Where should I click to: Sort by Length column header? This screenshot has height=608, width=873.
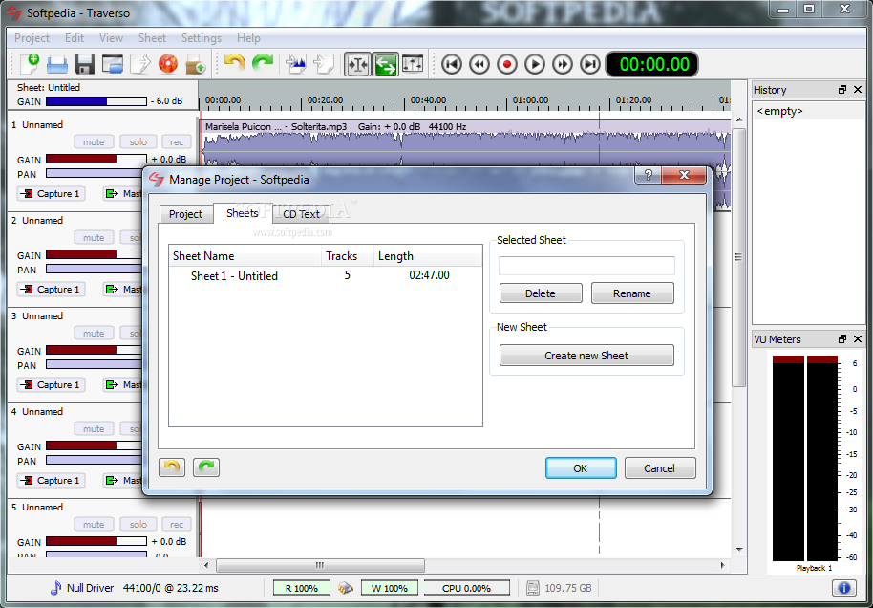[428, 256]
